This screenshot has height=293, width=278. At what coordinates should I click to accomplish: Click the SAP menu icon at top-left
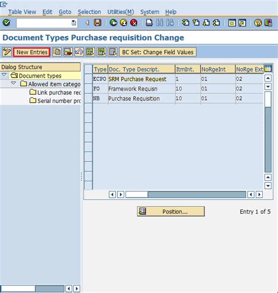tap(4, 4)
